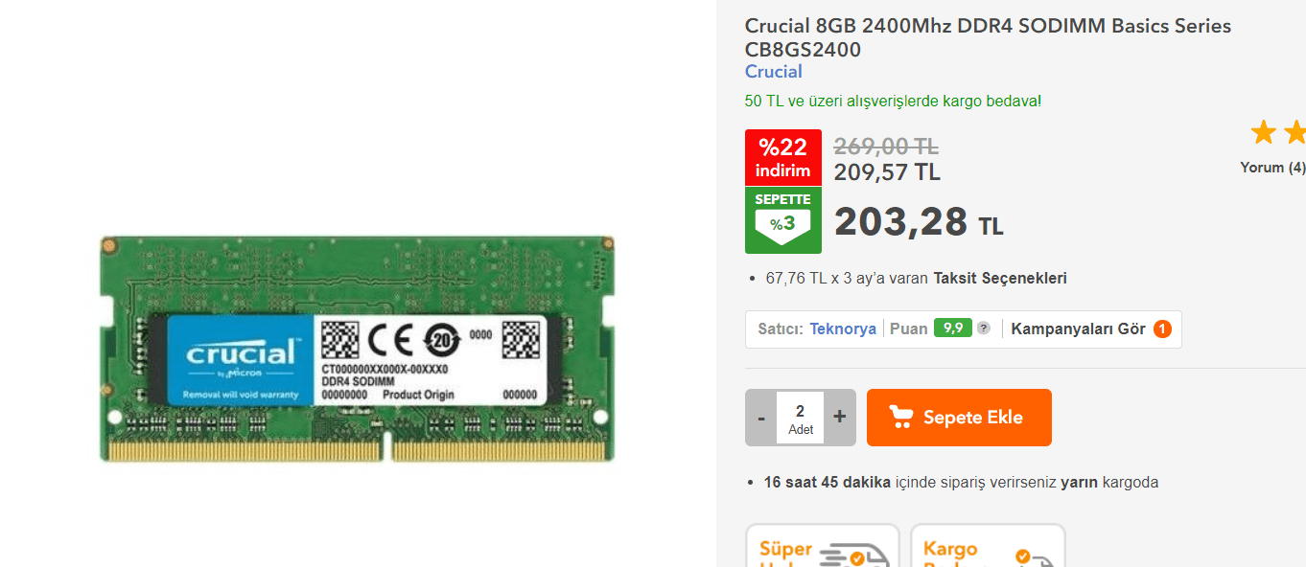The width and height of the screenshot is (1306, 567).
Task: Click the %22 indirim discount badge
Action: [783, 157]
